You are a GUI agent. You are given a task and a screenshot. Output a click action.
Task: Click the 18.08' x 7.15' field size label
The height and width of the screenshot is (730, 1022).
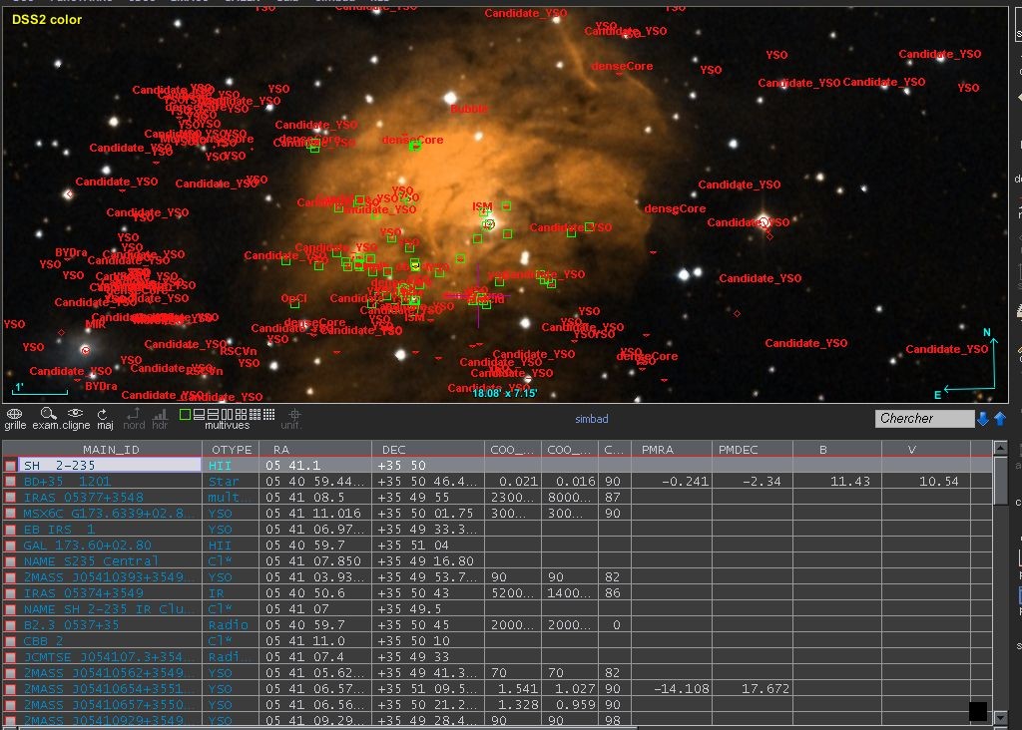(504, 393)
